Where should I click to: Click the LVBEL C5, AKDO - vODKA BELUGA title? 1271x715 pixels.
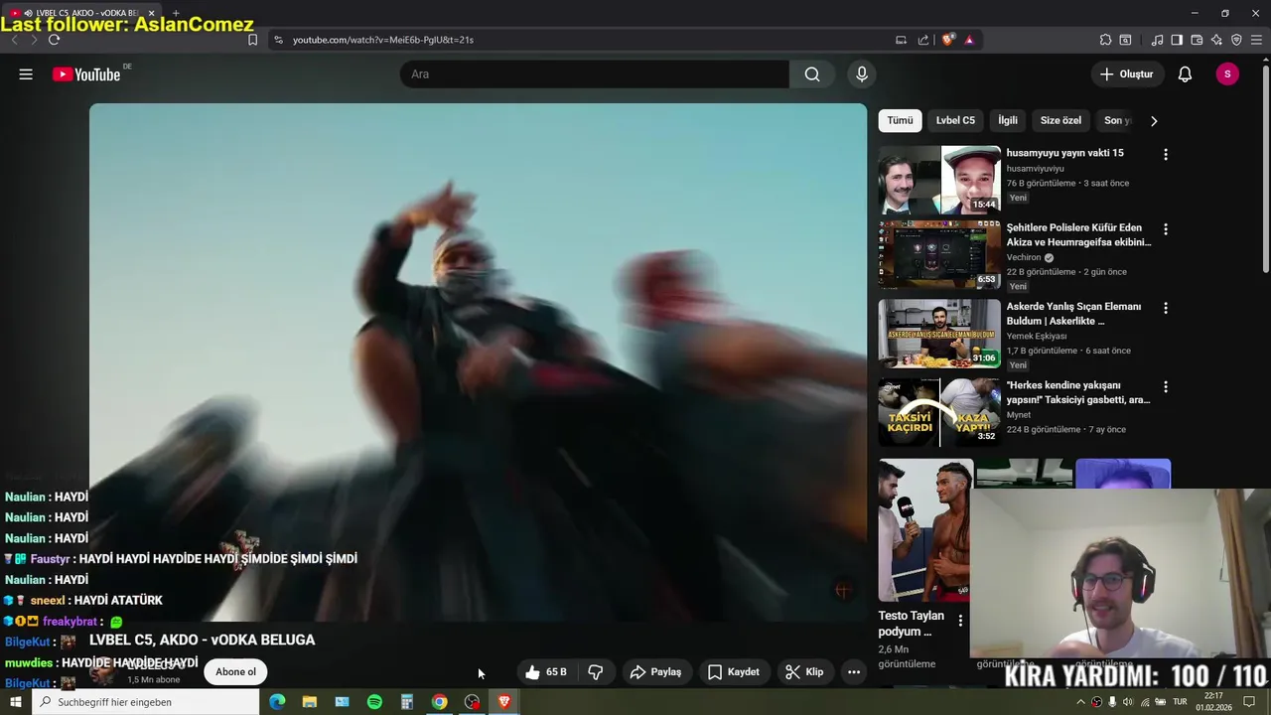203,640
